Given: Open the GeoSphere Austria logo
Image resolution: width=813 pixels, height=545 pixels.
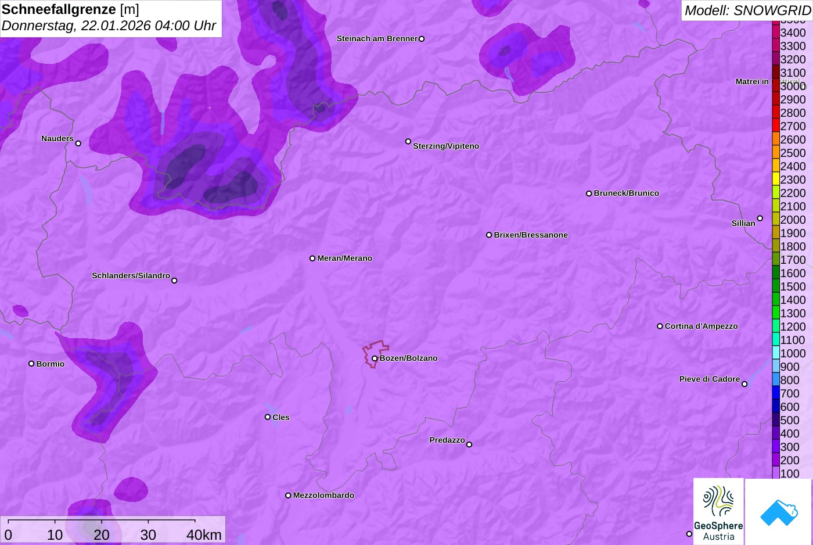Looking at the screenshot, I should point(718,511).
